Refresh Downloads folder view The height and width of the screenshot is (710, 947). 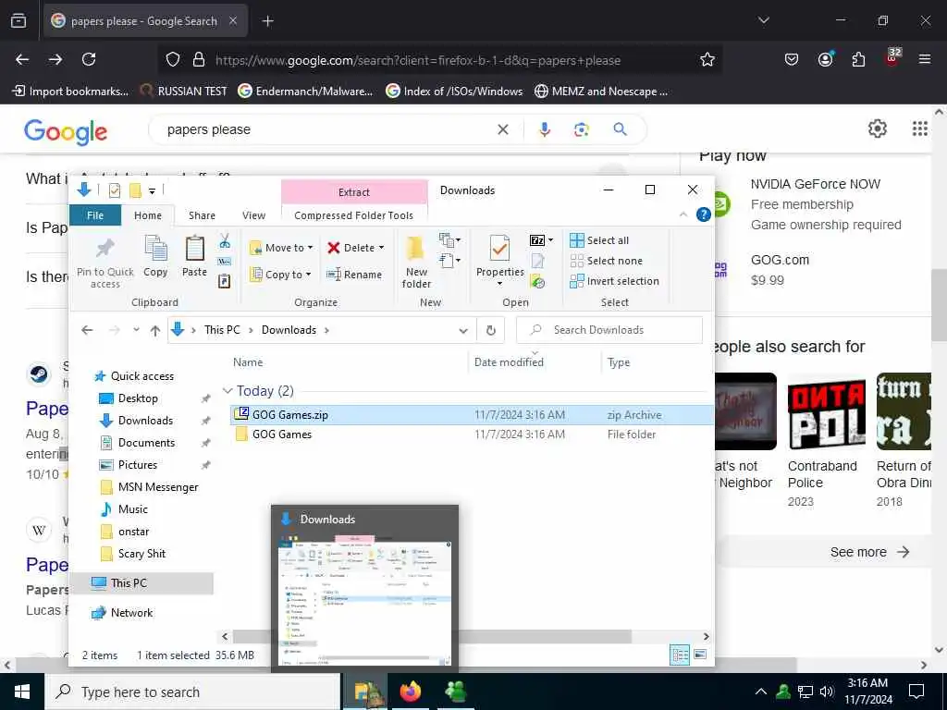[x=491, y=330]
